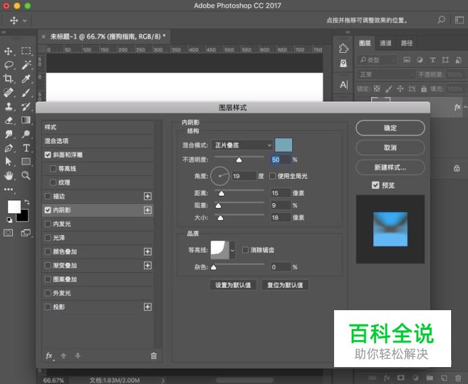Select the Move tool in toolbar
Image resolution: width=468 pixels, height=384 pixels.
click(x=9, y=51)
